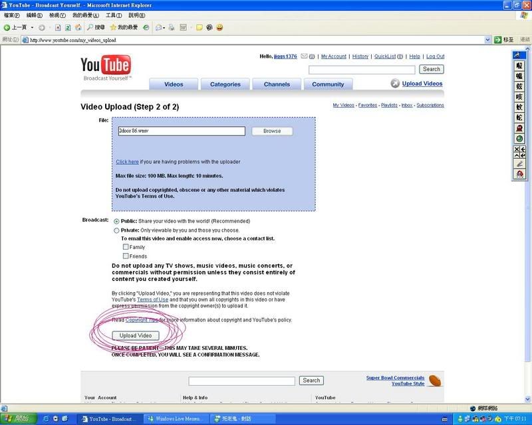Switch to the Community tab
Screen dimensions: 532x425
pyautogui.click(x=328, y=84)
